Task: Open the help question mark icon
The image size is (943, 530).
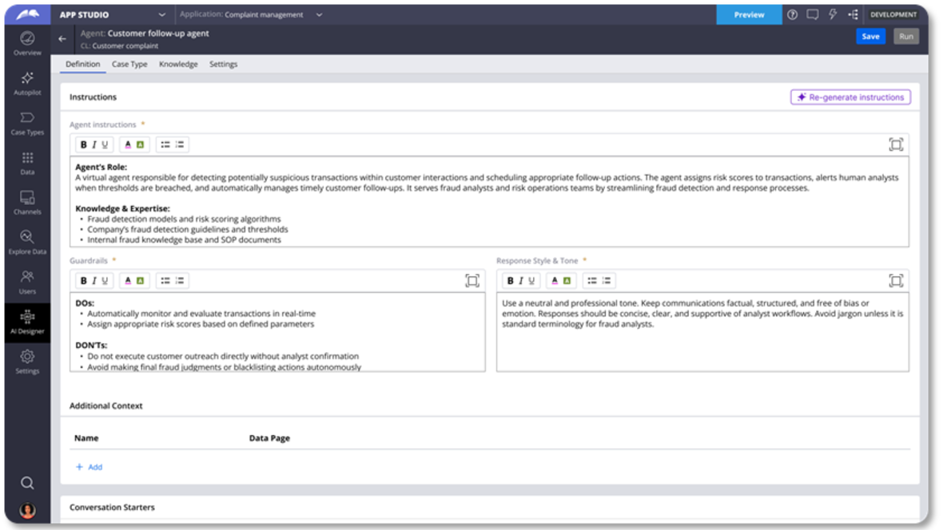Action: (792, 14)
